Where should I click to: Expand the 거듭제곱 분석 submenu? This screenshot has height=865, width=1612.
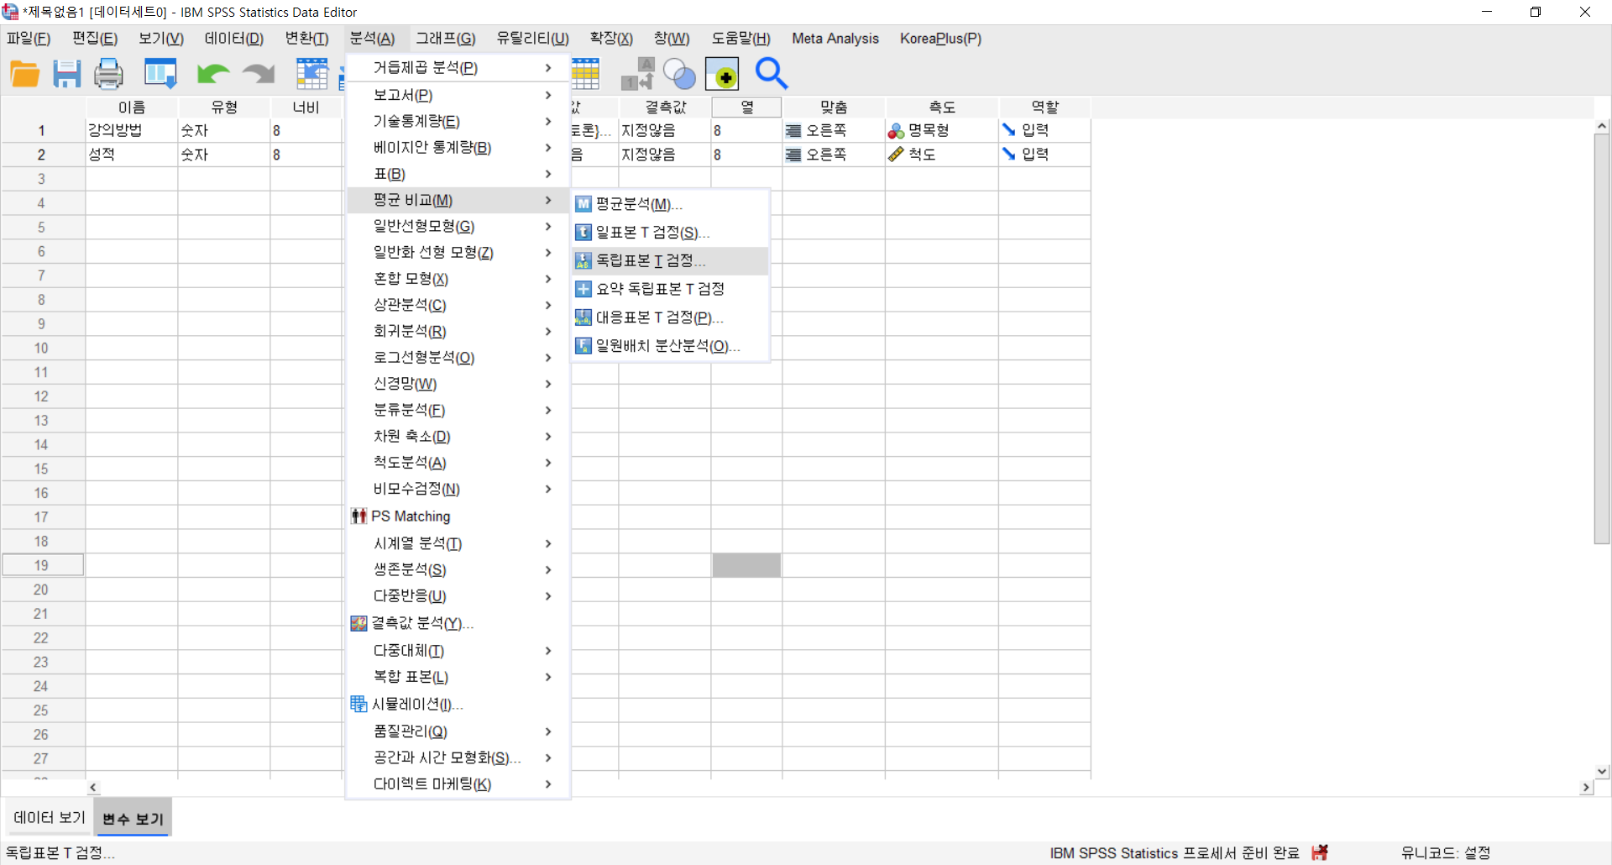coord(458,68)
